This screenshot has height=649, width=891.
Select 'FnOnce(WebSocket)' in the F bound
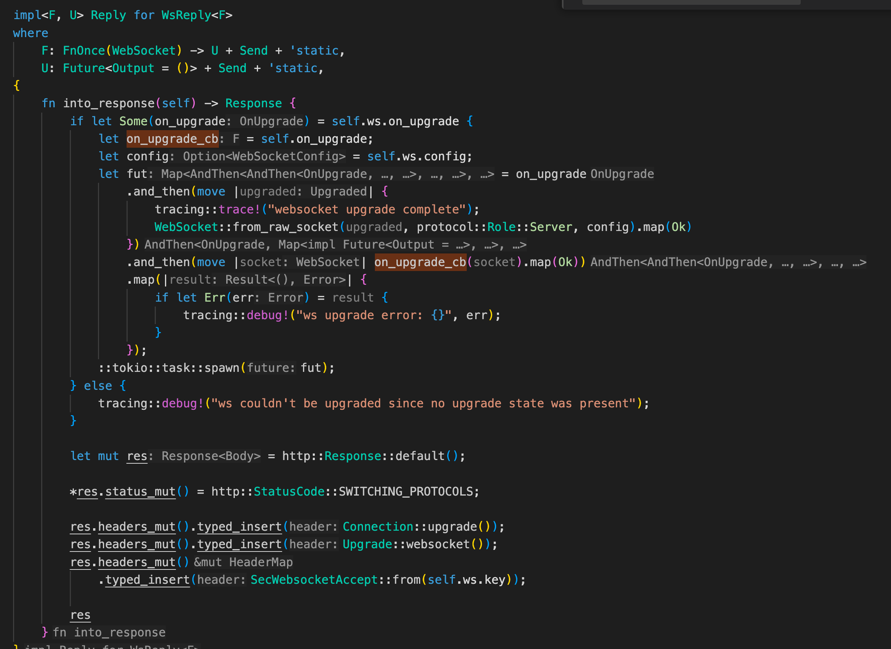pos(123,50)
